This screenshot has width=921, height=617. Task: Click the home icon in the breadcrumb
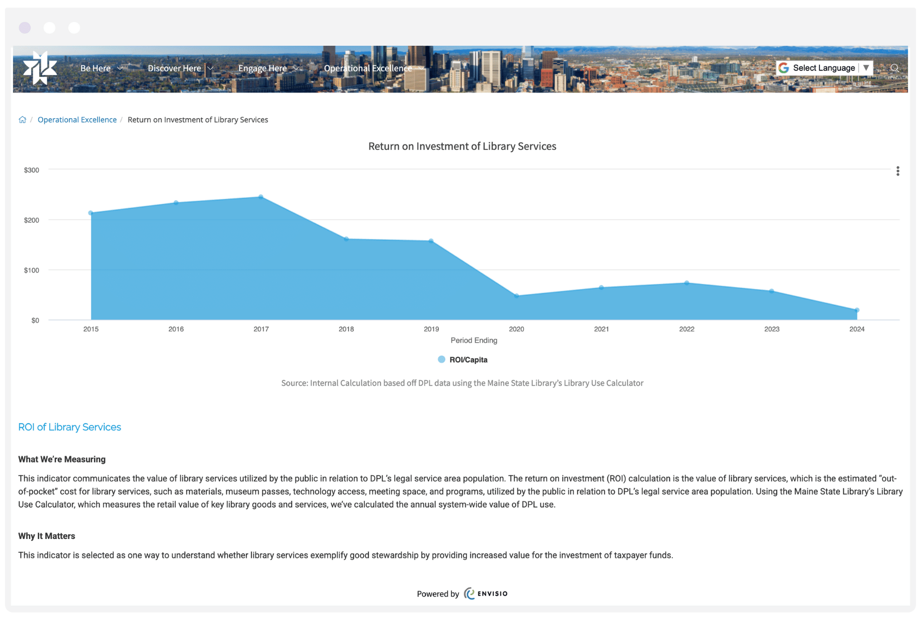click(22, 119)
